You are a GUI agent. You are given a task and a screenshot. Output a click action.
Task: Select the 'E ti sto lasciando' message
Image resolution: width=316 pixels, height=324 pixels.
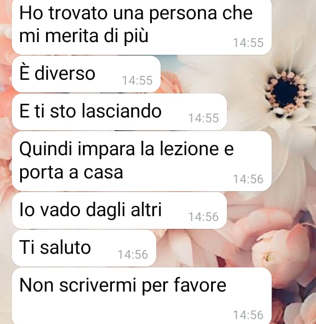[x=119, y=112]
